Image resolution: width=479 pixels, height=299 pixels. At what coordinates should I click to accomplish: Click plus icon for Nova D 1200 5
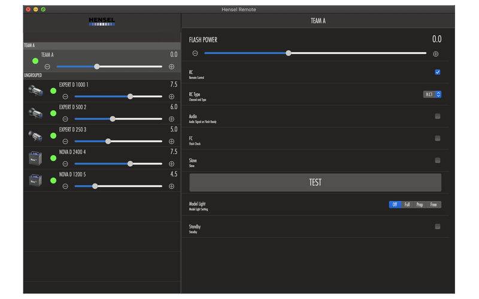coord(172,186)
